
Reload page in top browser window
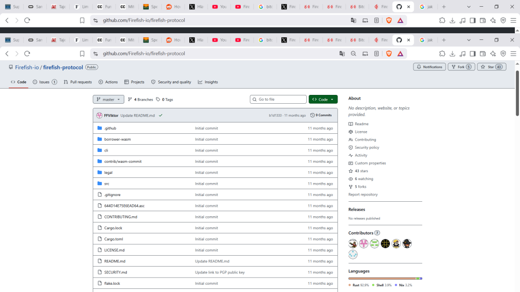pyautogui.click(x=27, y=20)
